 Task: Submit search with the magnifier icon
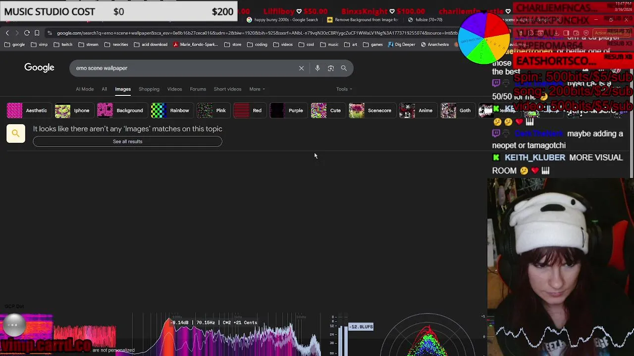pyautogui.click(x=344, y=68)
